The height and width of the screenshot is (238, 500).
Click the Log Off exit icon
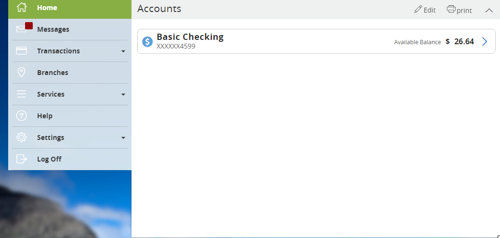21,159
